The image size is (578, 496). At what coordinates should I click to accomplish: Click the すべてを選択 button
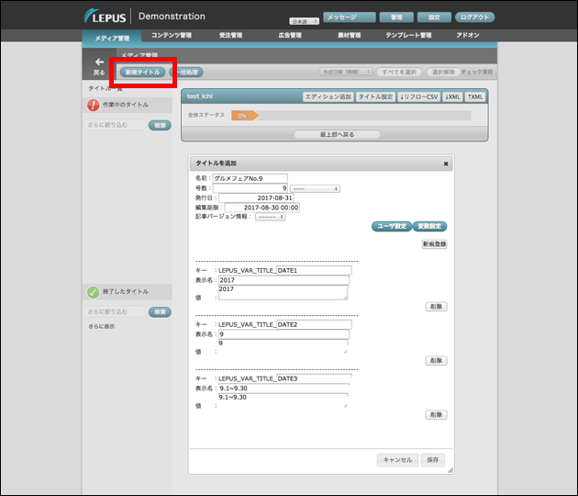coord(399,72)
